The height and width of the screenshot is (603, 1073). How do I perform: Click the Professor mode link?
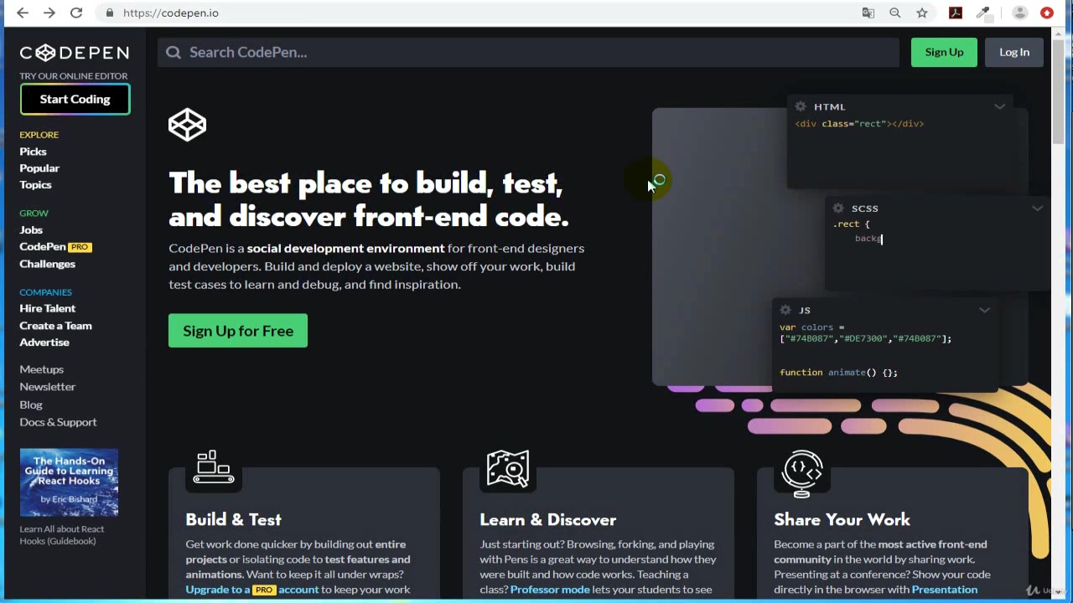(x=550, y=589)
